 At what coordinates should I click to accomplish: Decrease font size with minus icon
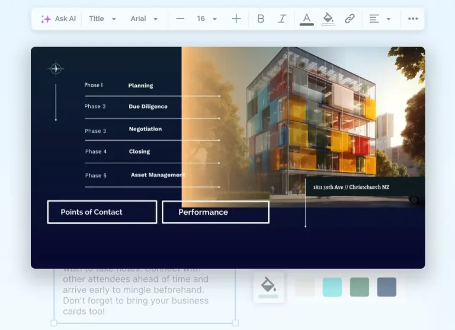coord(180,19)
